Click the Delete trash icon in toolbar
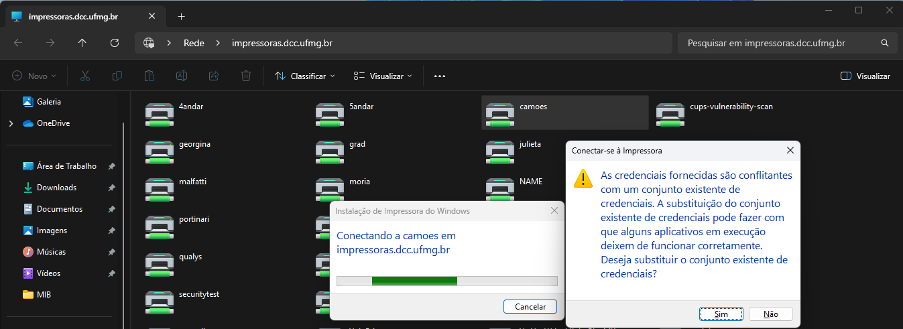This screenshot has height=329, width=903. point(246,76)
